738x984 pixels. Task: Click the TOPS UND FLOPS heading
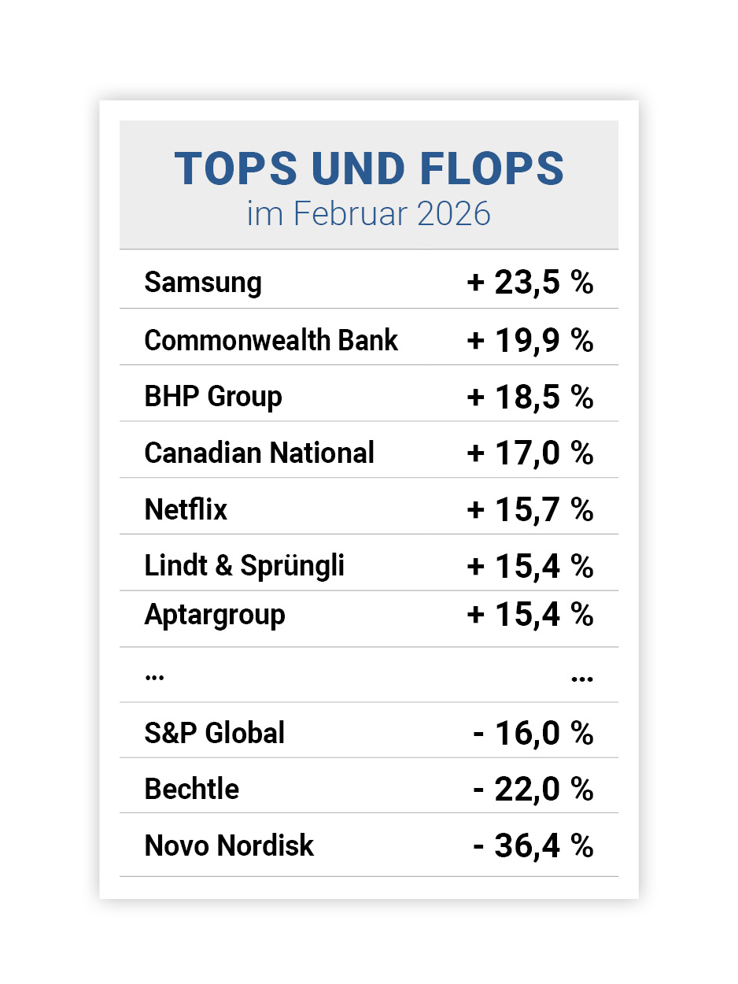[369, 168]
